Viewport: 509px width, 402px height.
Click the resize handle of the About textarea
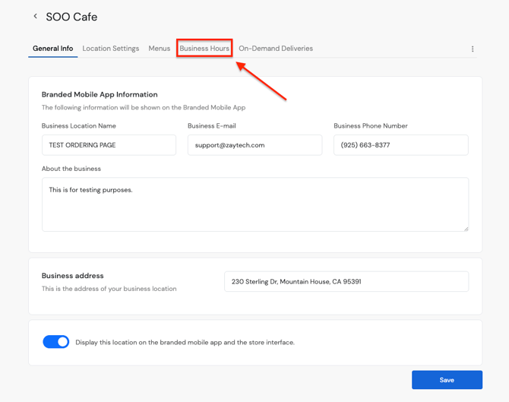(466, 228)
